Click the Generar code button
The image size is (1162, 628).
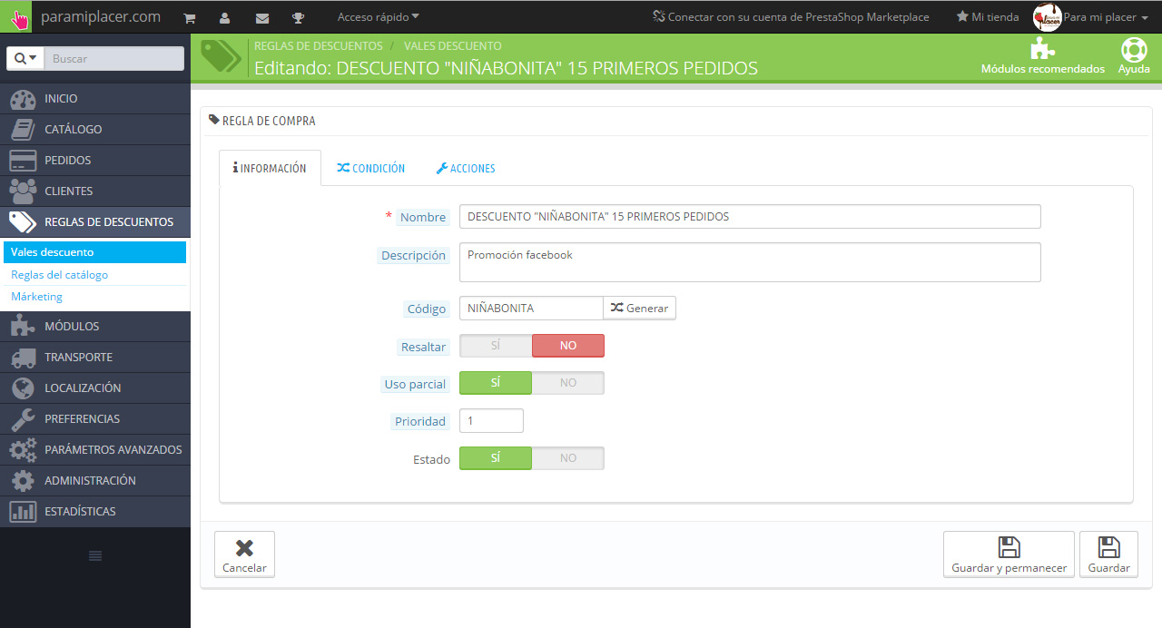639,309
